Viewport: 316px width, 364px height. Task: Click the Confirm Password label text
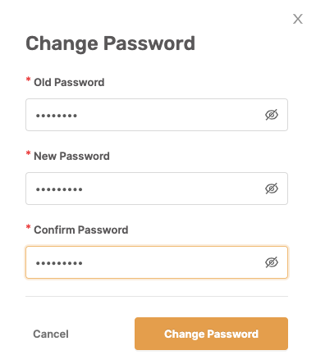81,230
